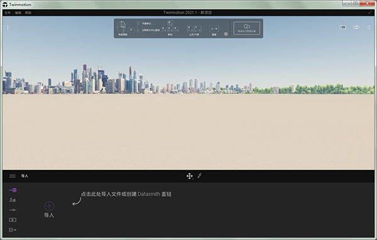
Task: Click the cloud upload button in navigation panel
Action: (x=247, y=28)
